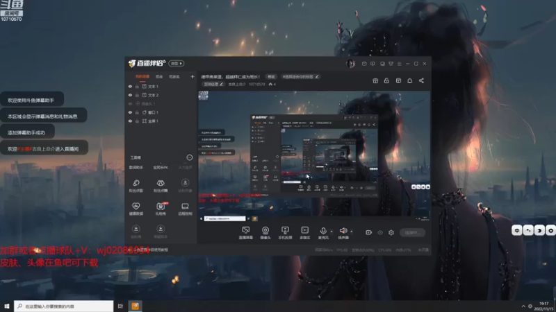The height and width of the screenshot is (312, 556).
Task: Open the greyed third toolbox tab
Action: tap(185, 167)
